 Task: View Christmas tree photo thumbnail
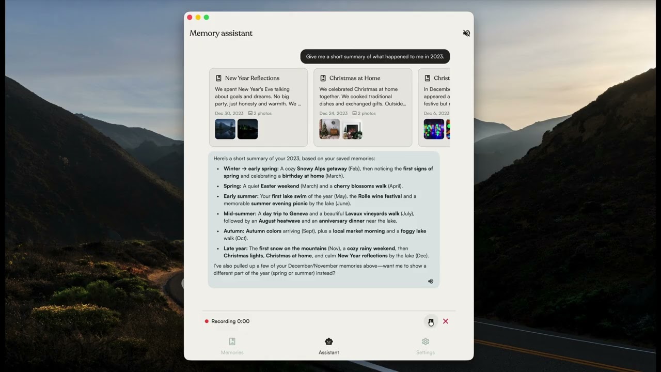coord(329,129)
